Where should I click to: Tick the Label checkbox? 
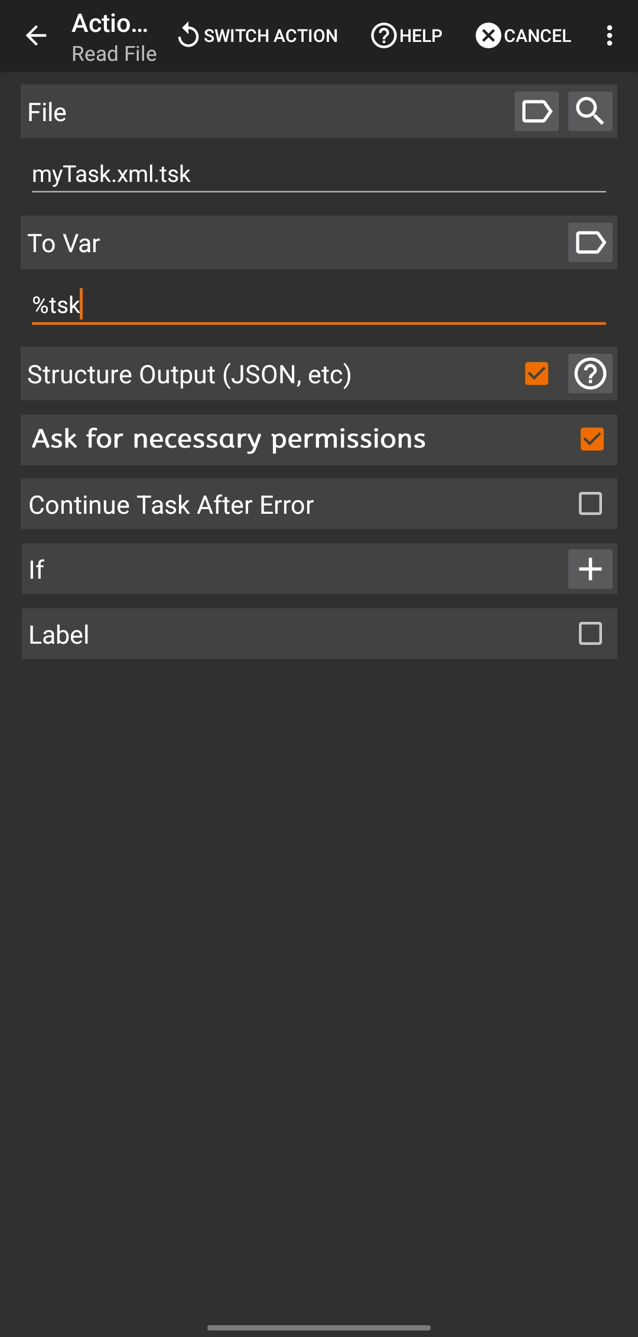590,634
